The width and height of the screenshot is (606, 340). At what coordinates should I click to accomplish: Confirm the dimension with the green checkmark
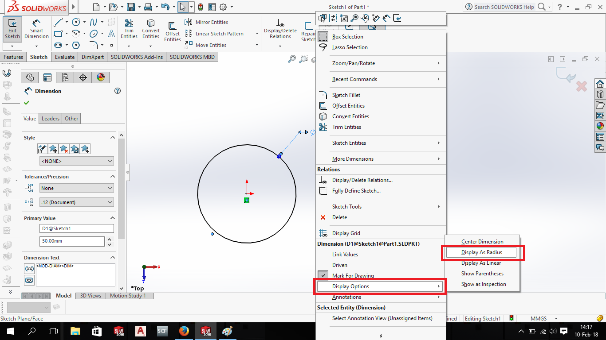pyautogui.click(x=27, y=102)
